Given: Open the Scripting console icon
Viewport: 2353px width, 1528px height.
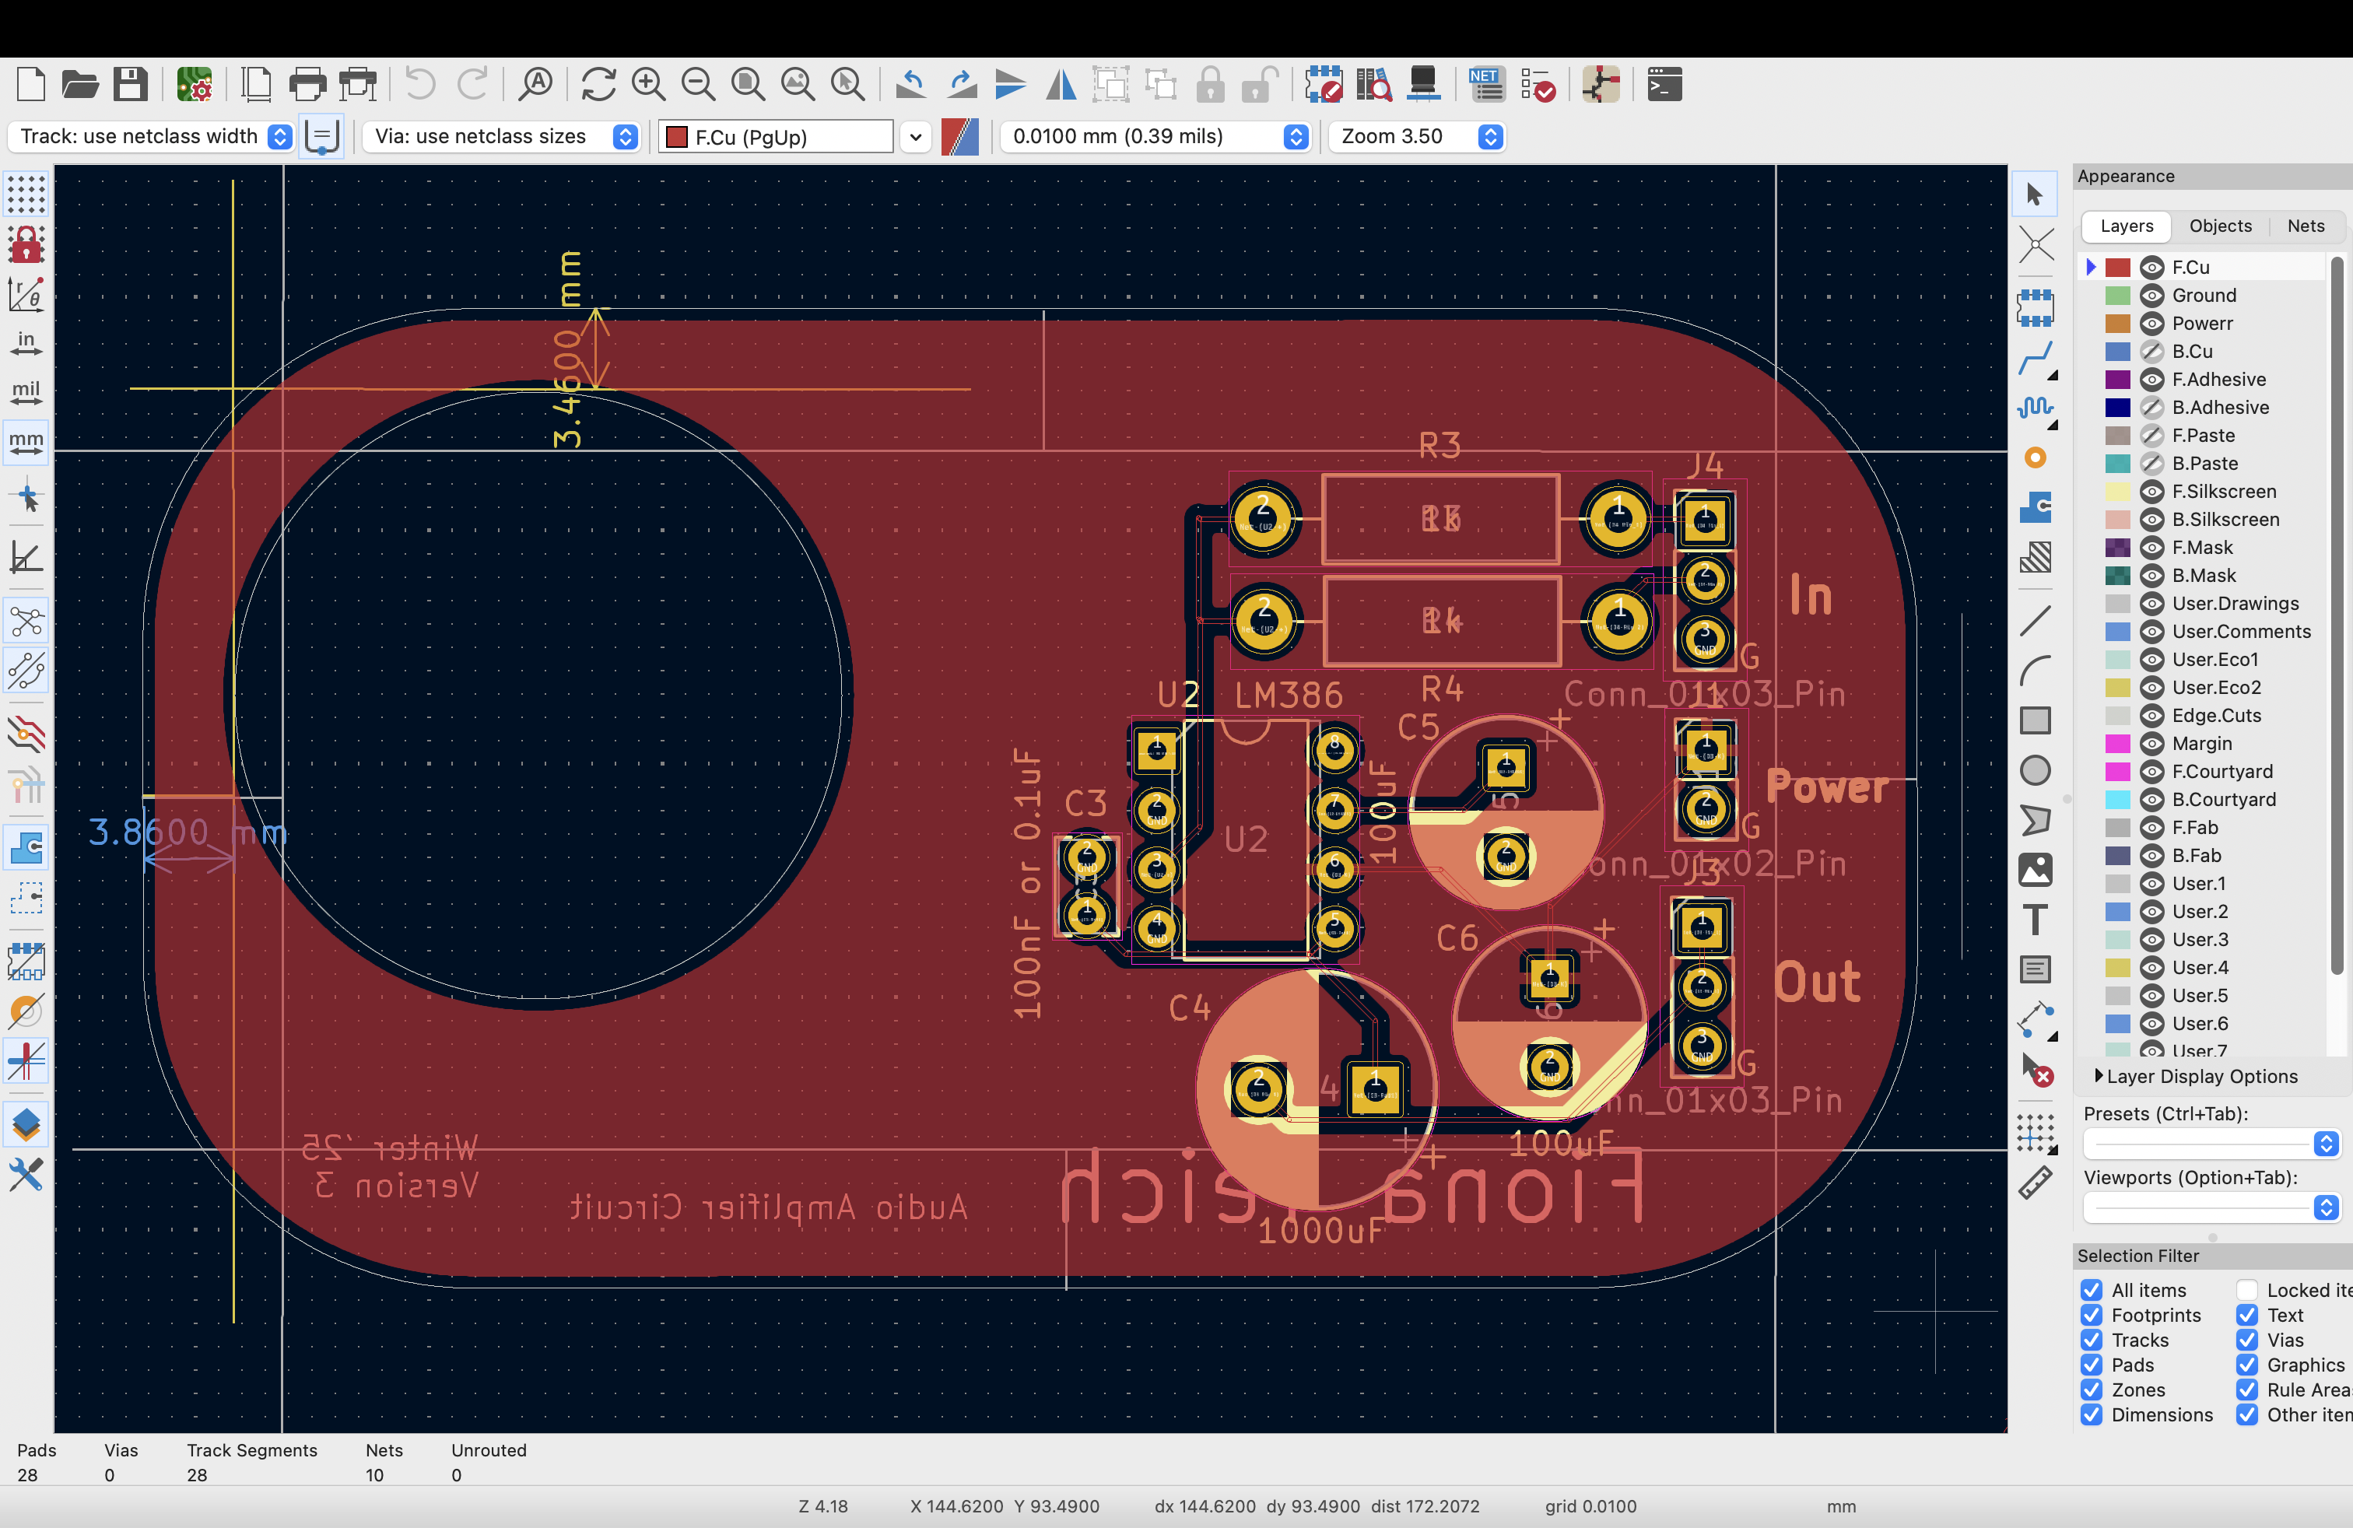Looking at the screenshot, I should pos(1665,85).
